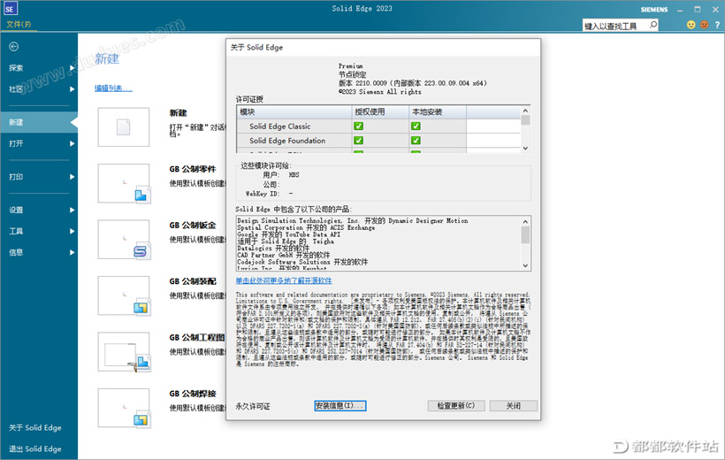Select 新建 in the sidebar menu
725x460 pixels.
39,122
